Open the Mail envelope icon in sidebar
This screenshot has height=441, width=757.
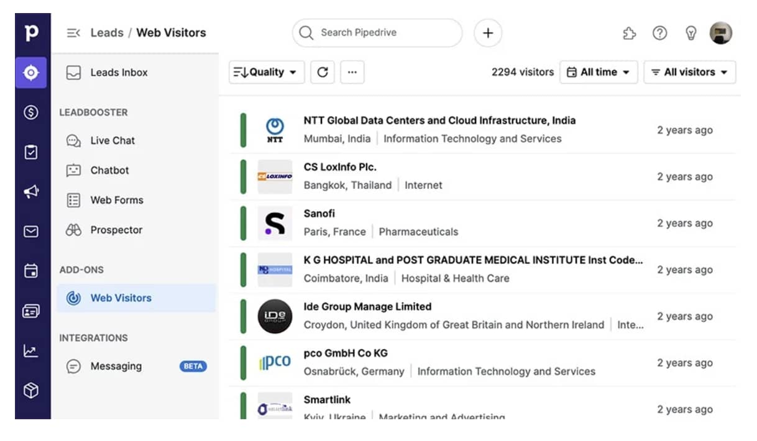pyautogui.click(x=31, y=232)
